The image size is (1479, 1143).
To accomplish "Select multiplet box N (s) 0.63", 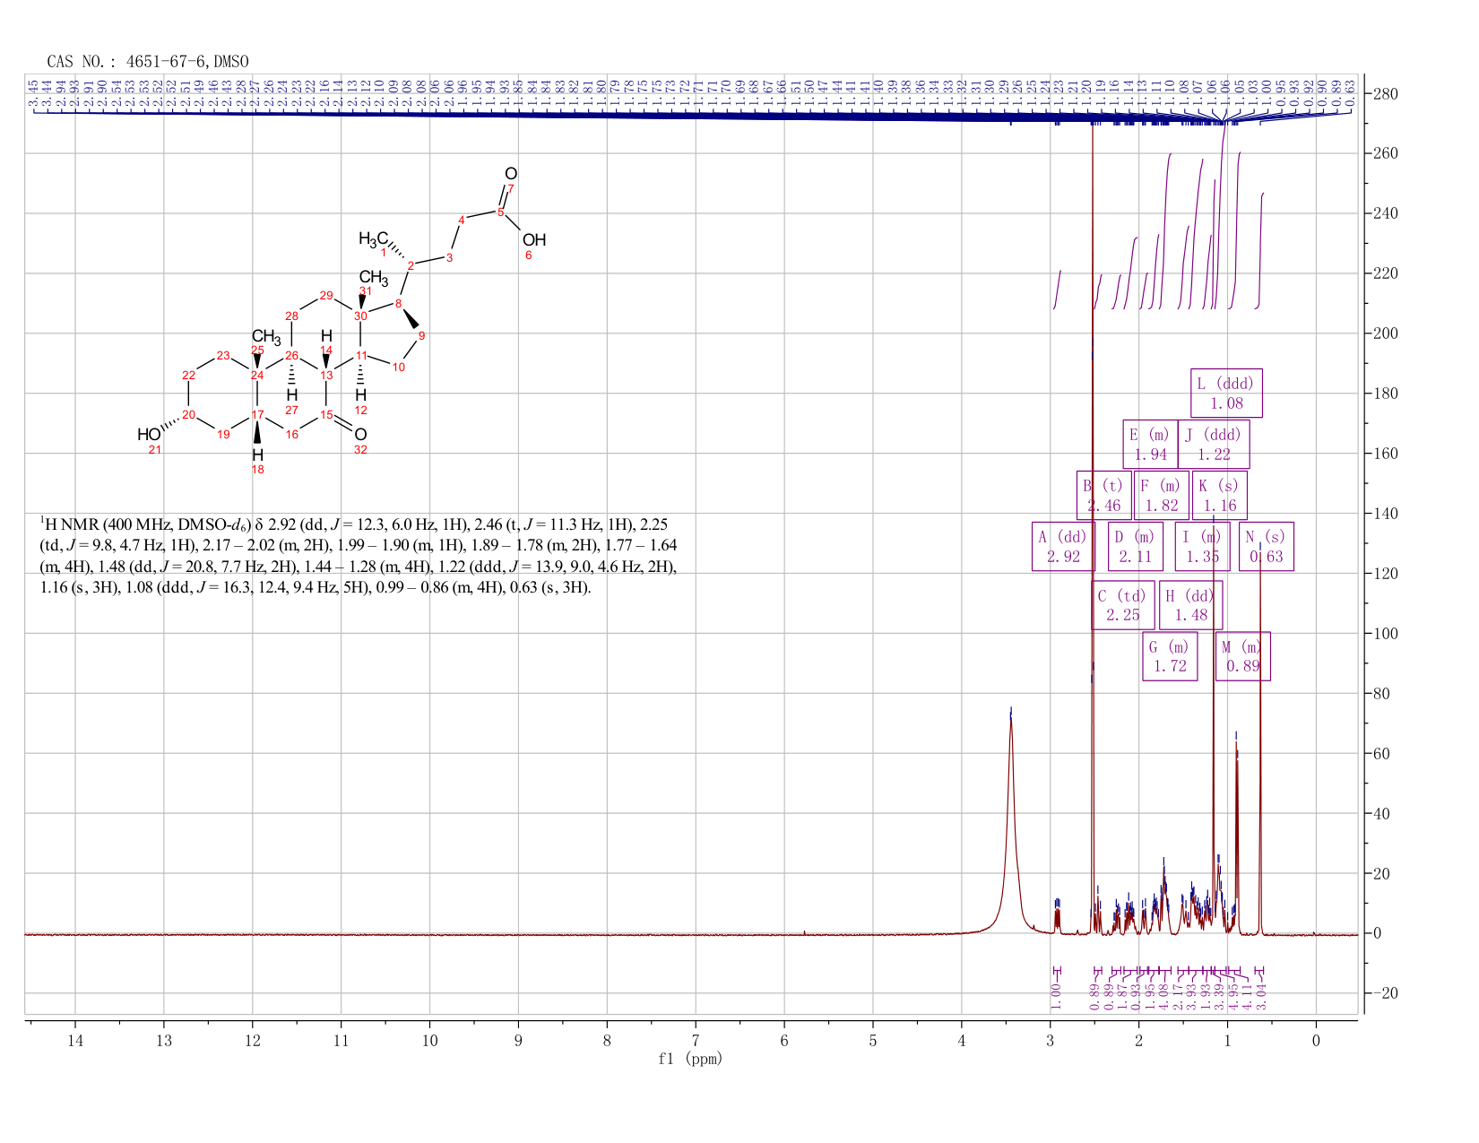I will tap(1267, 547).
